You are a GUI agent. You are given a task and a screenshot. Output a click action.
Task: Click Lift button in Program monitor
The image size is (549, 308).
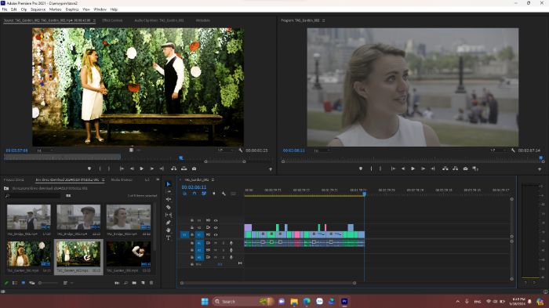pyautogui.click(x=445, y=168)
